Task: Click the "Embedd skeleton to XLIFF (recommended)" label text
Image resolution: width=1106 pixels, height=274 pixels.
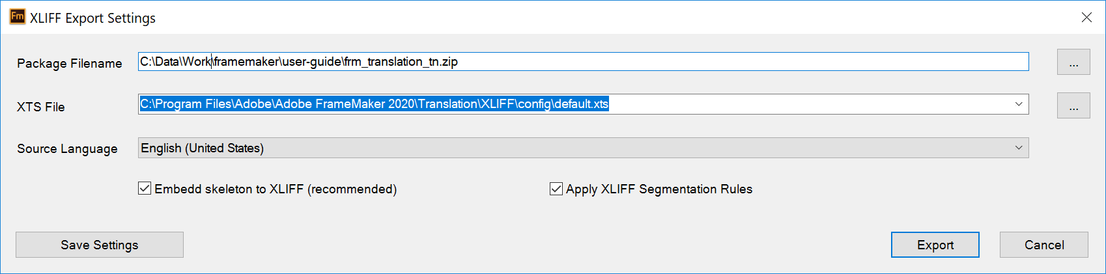Action: (276, 189)
